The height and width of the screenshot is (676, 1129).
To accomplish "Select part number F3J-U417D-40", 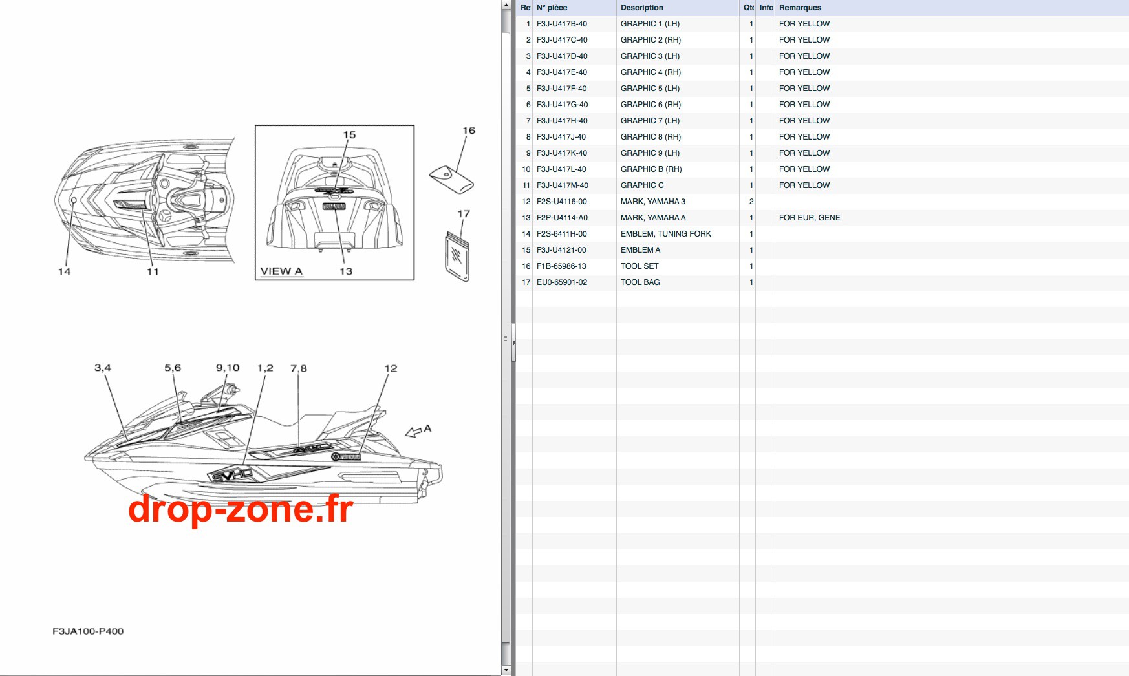I will [x=562, y=56].
